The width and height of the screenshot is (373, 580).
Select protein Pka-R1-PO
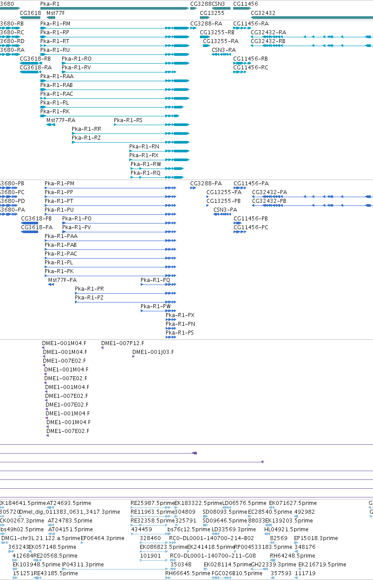(x=77, y=219)
